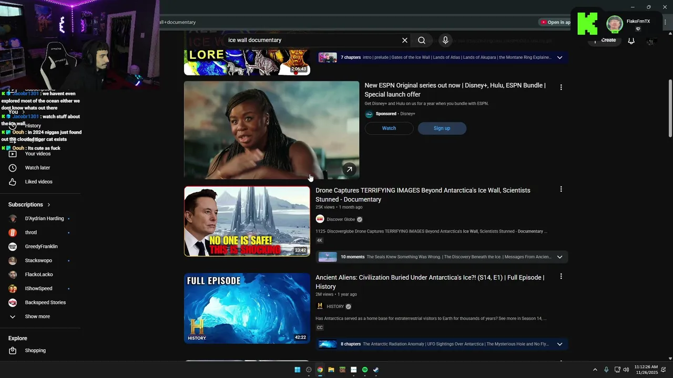673x378 pixels.
Task: Open Spotify from taskbar
Action: (365, 370)
